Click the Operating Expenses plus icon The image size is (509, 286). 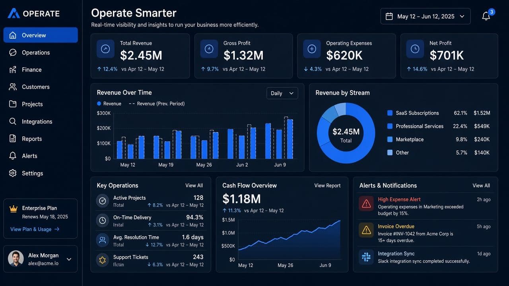coord(312,49)
